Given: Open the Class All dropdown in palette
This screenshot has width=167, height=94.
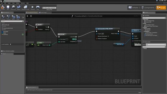Looking at the screenshot, I should 156,45.
